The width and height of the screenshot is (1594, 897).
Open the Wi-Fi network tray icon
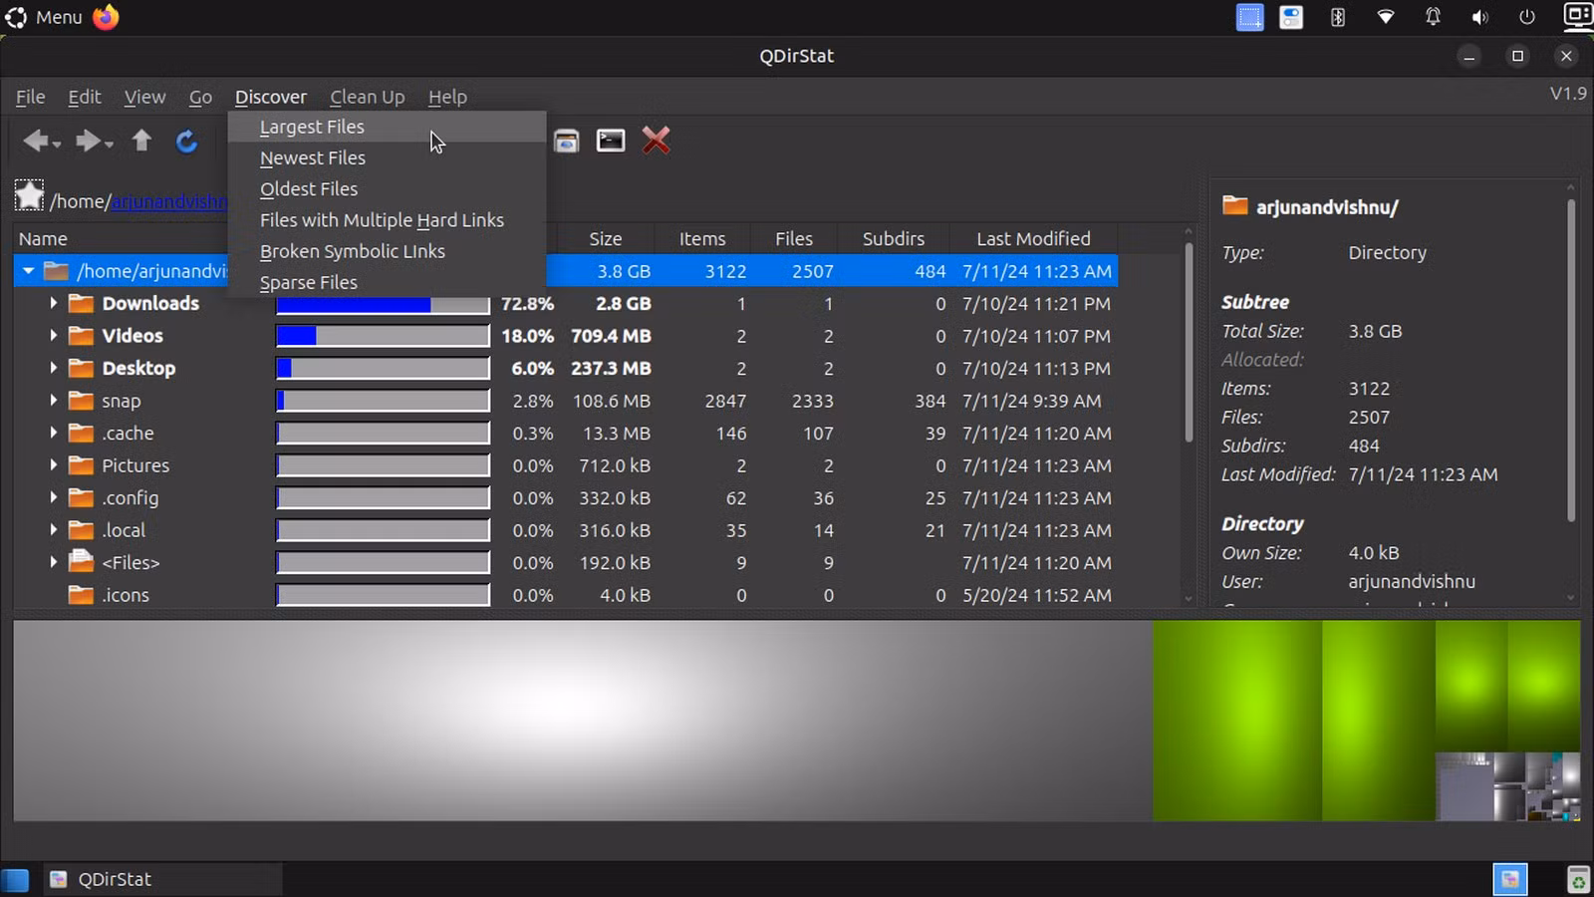1386,17
